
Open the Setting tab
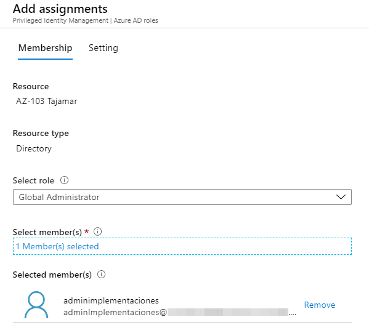coord(103,48)
